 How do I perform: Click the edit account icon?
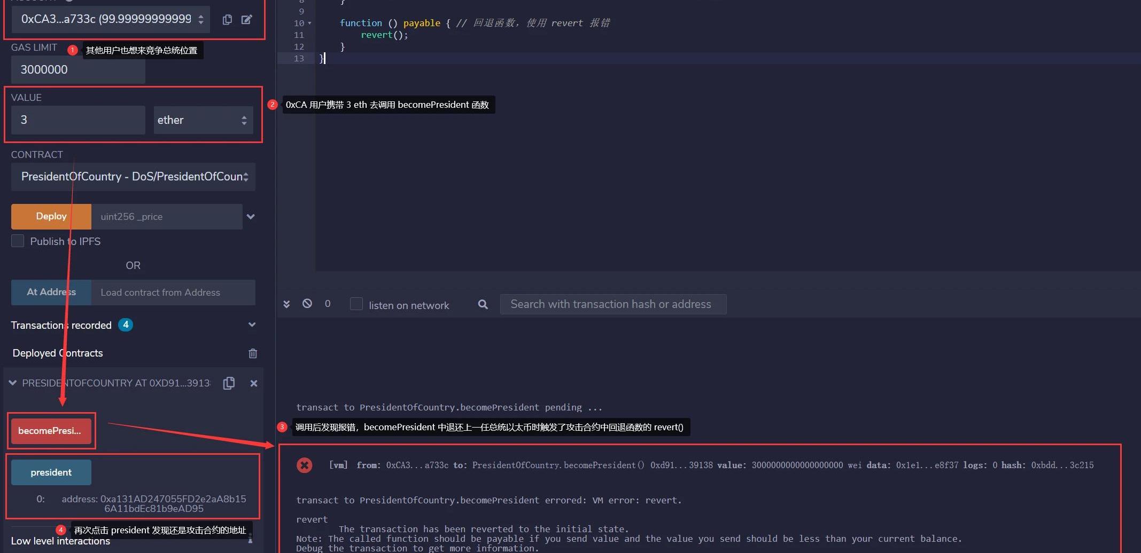click(246, 20)
